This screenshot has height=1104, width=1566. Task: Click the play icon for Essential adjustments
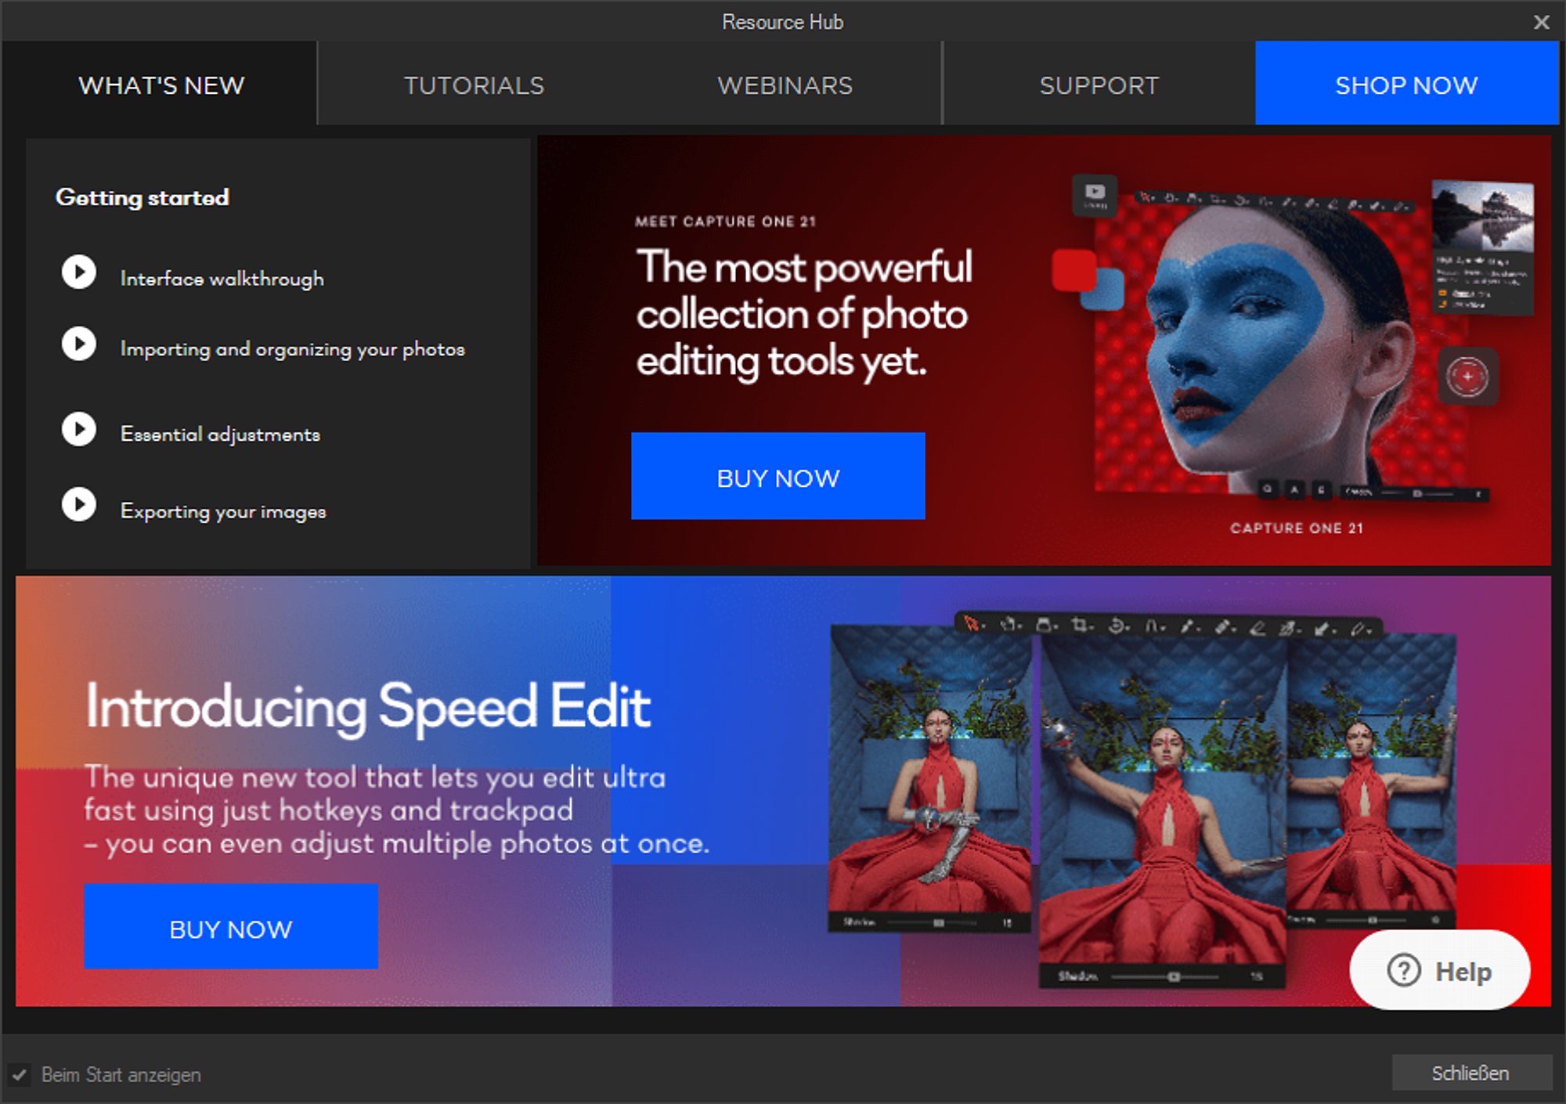(x=79, y=429)
